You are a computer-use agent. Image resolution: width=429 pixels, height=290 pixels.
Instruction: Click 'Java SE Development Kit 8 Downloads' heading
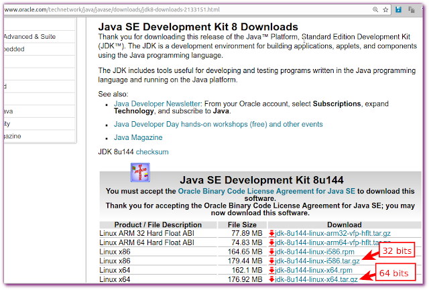click(198, 27)
